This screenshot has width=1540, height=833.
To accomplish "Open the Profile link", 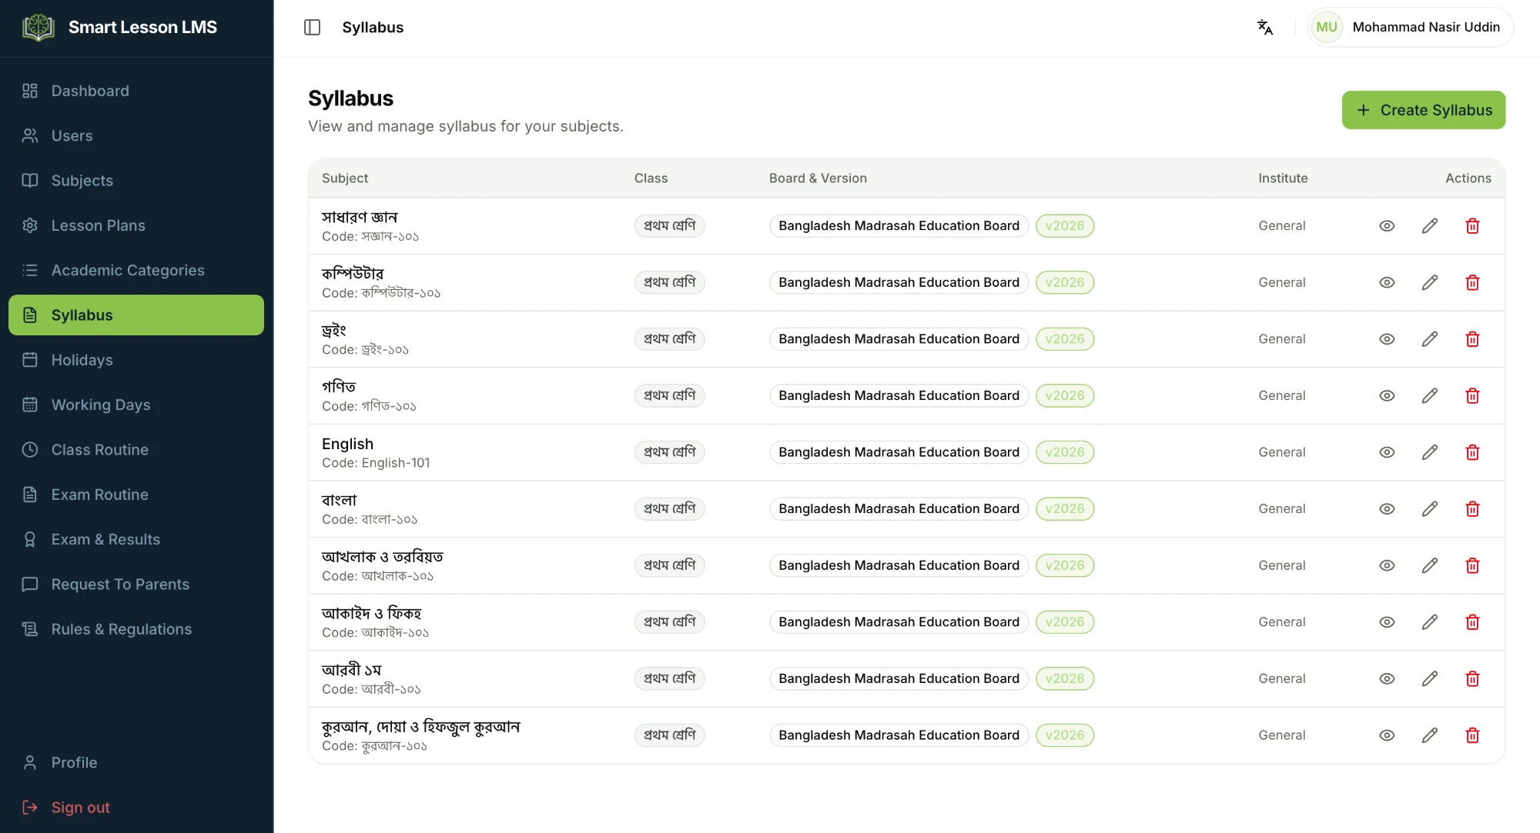I will coord(136,762).
